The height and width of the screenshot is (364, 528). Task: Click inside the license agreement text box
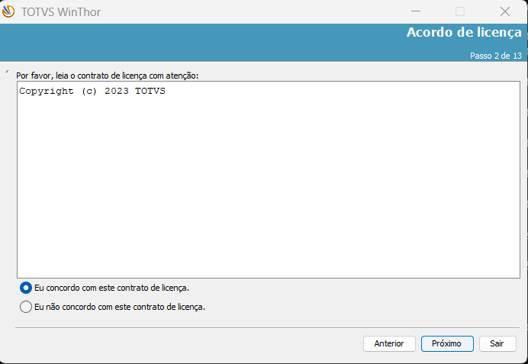pos(269,179)
